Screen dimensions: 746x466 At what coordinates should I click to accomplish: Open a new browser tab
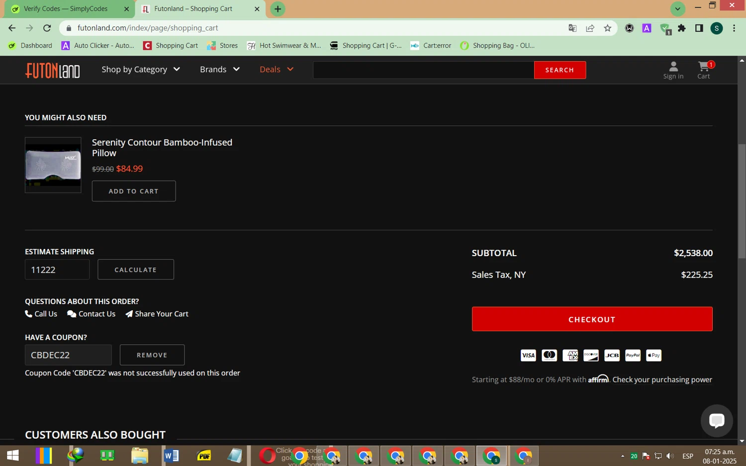coord(278,9)
